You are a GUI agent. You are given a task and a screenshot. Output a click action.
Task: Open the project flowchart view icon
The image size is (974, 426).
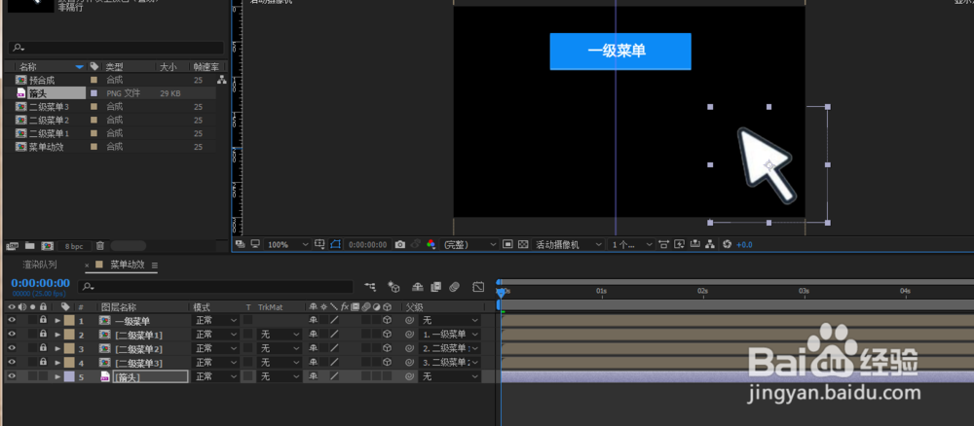point(222,80)
